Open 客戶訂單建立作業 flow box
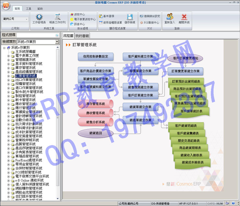This screenshot has height=206, width=240. (x=140, y=95)
